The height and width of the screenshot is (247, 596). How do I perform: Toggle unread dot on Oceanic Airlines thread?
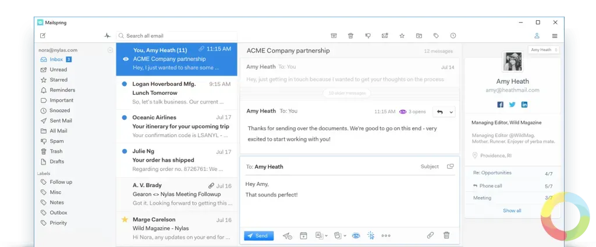[x=125, y=117]
